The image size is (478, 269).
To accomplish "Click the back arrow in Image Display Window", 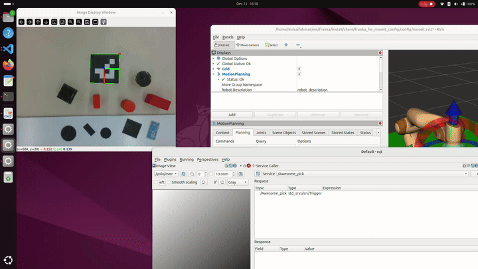I will tap(21, 22).
